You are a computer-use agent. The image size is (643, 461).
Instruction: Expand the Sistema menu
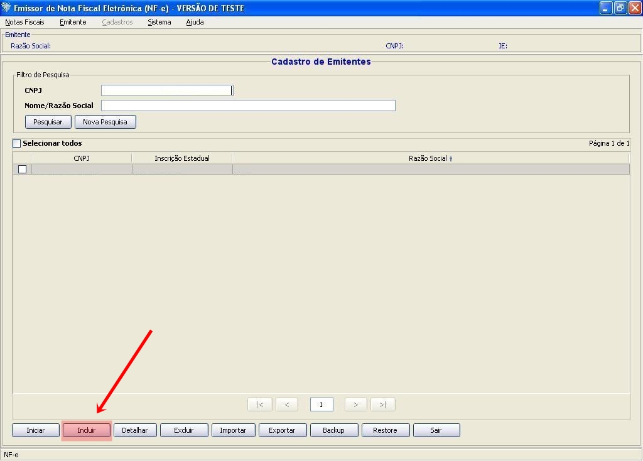coord(159,22)
